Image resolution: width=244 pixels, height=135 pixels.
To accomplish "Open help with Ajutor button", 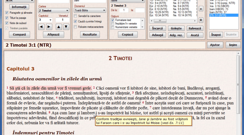I will pyautogui.click(x=215, y=45).
